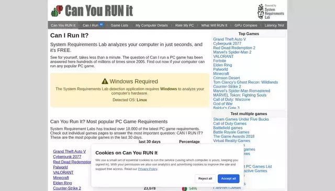Click the thumbs percentage icon for Counter-Strike 2
This screenshot has width=335, height=191.
pyautogui.click(x=184, y=189)
